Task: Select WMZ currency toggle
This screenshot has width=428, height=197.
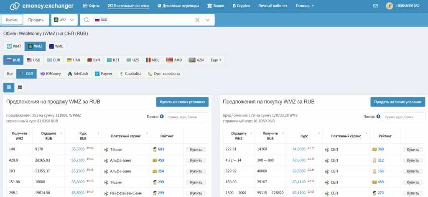Action: coord(35,46)
